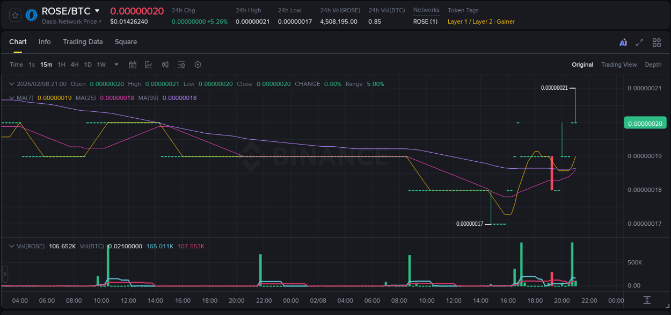
Task: Click the AI analysis icon
Action: click(623, 42)
